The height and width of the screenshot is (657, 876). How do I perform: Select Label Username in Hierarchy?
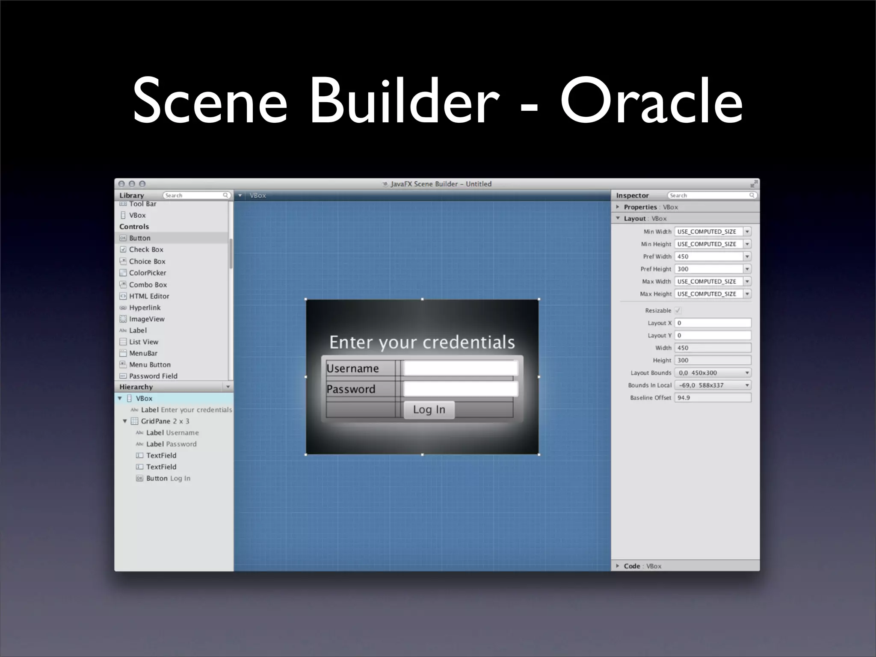point(172,433)
